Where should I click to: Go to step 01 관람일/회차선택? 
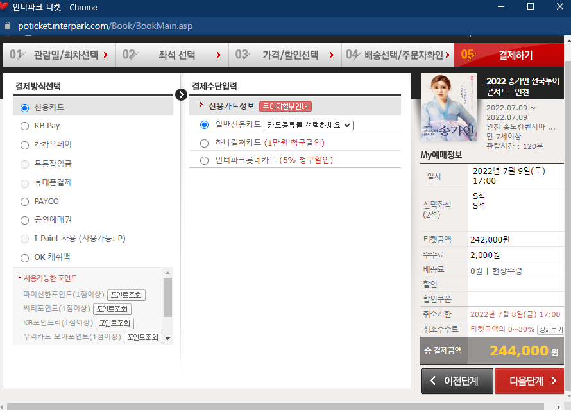59,55
